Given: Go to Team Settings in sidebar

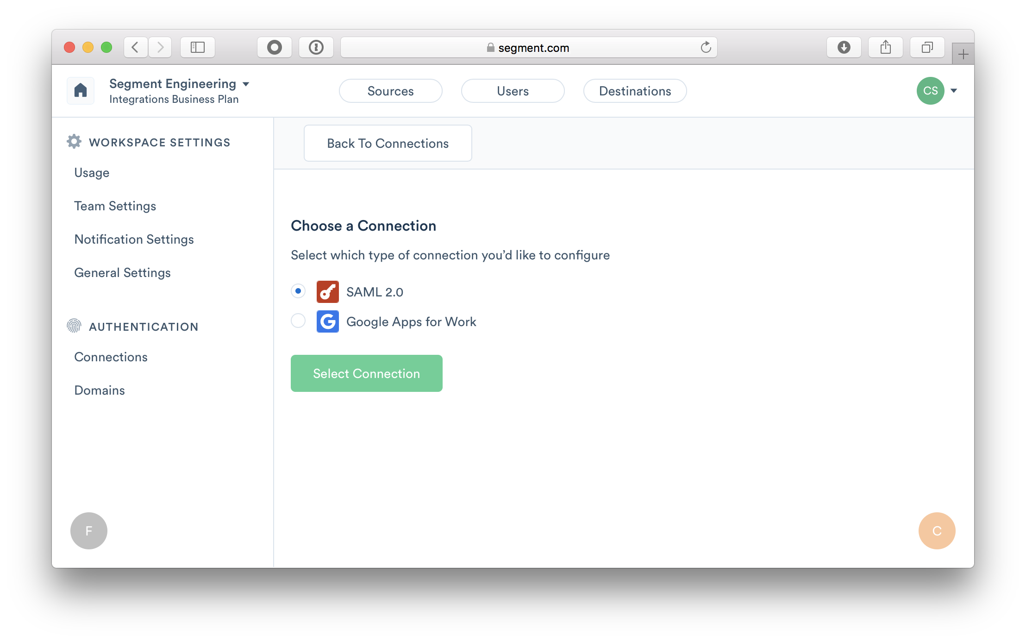Looking at the screenshot, I should point(115,206).
